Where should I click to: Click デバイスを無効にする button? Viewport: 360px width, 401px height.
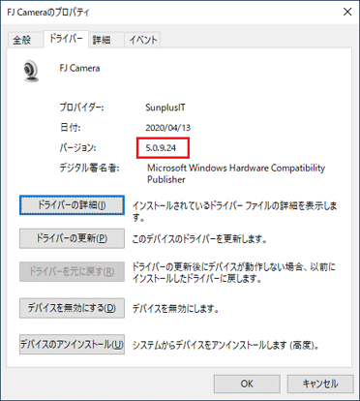(72, 308)
